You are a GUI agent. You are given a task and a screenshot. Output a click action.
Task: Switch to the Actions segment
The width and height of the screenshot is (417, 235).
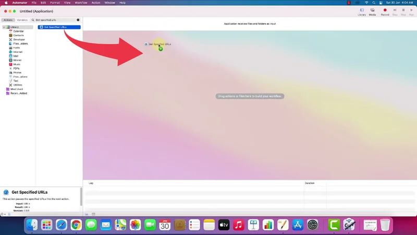click(8, 20)
